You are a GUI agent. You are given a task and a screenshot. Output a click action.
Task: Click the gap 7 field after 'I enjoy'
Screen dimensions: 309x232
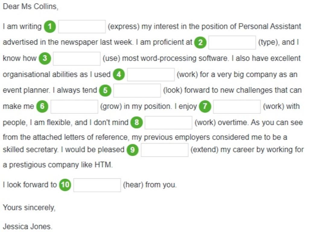[237, 106]
